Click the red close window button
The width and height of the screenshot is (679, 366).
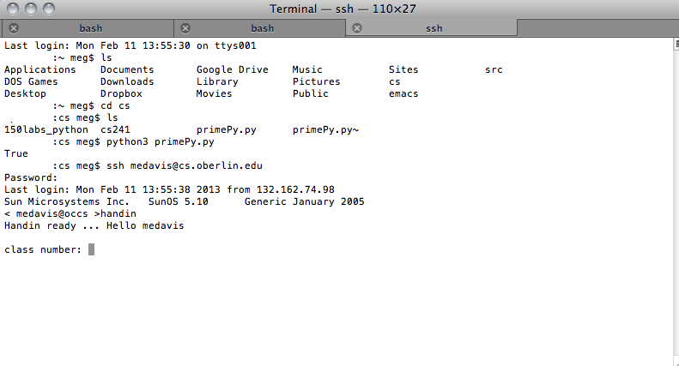(14, 9)
